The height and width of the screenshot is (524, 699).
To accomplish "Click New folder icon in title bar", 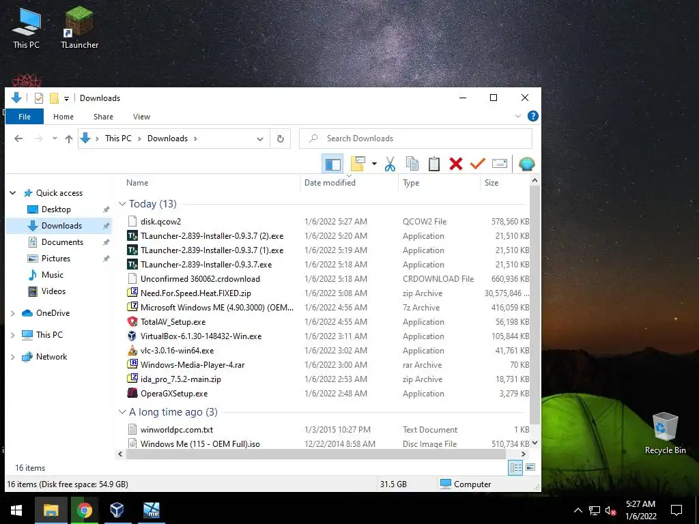I will pyautogui.click(x=54, y=98).
